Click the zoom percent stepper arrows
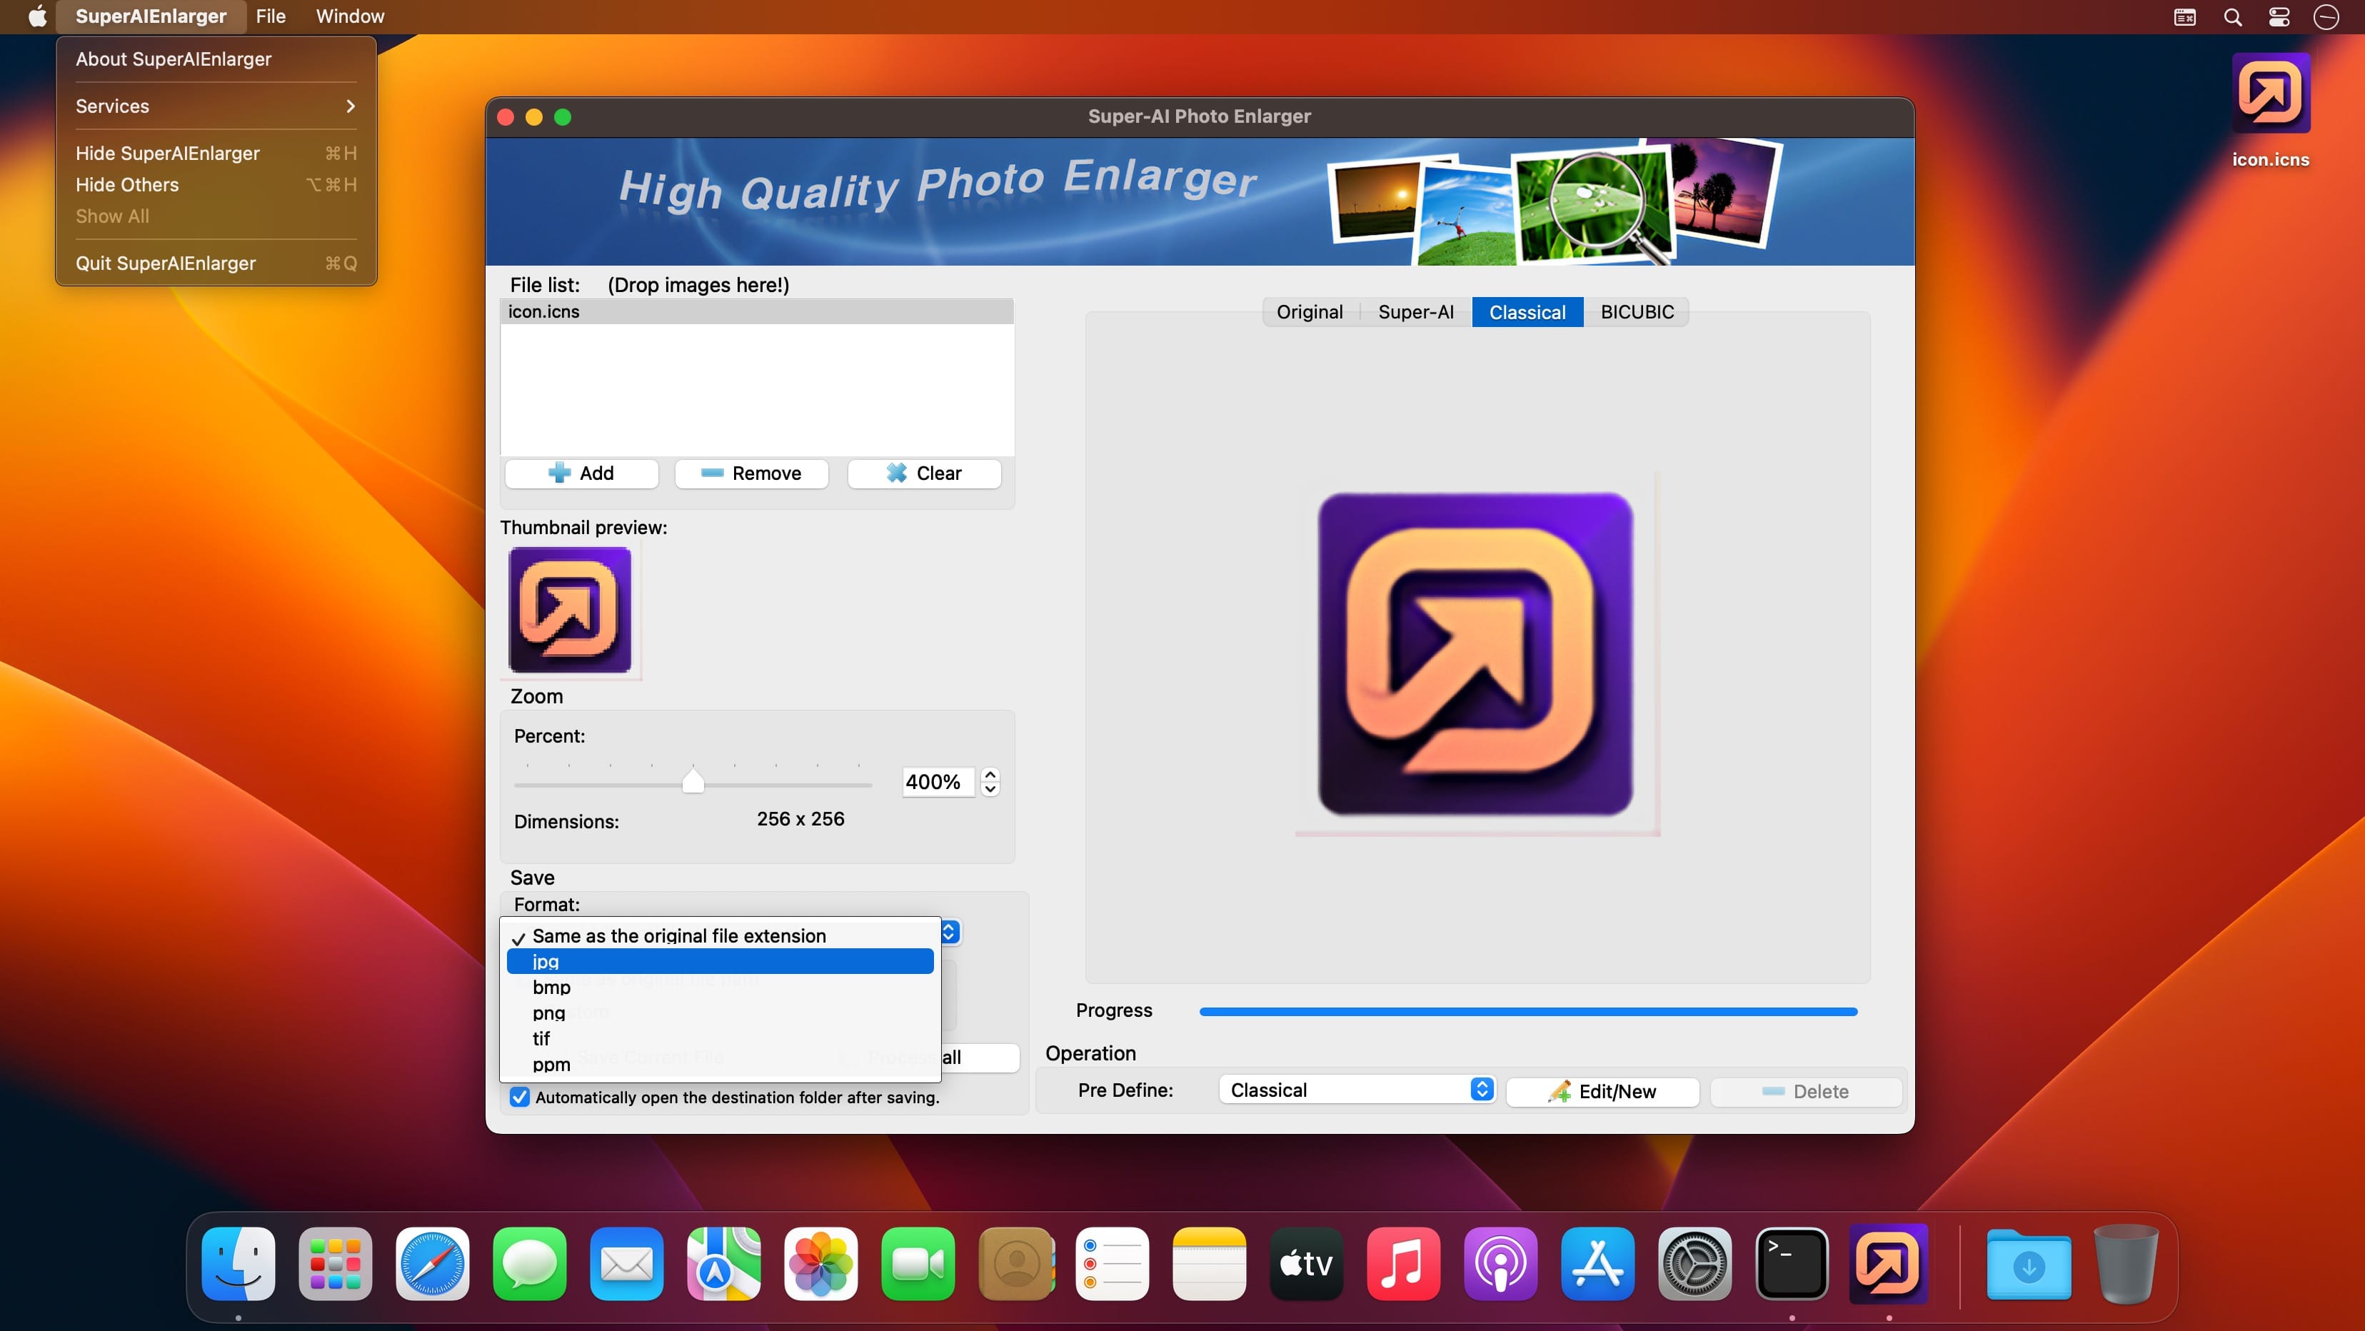 (x=990, y=781)
